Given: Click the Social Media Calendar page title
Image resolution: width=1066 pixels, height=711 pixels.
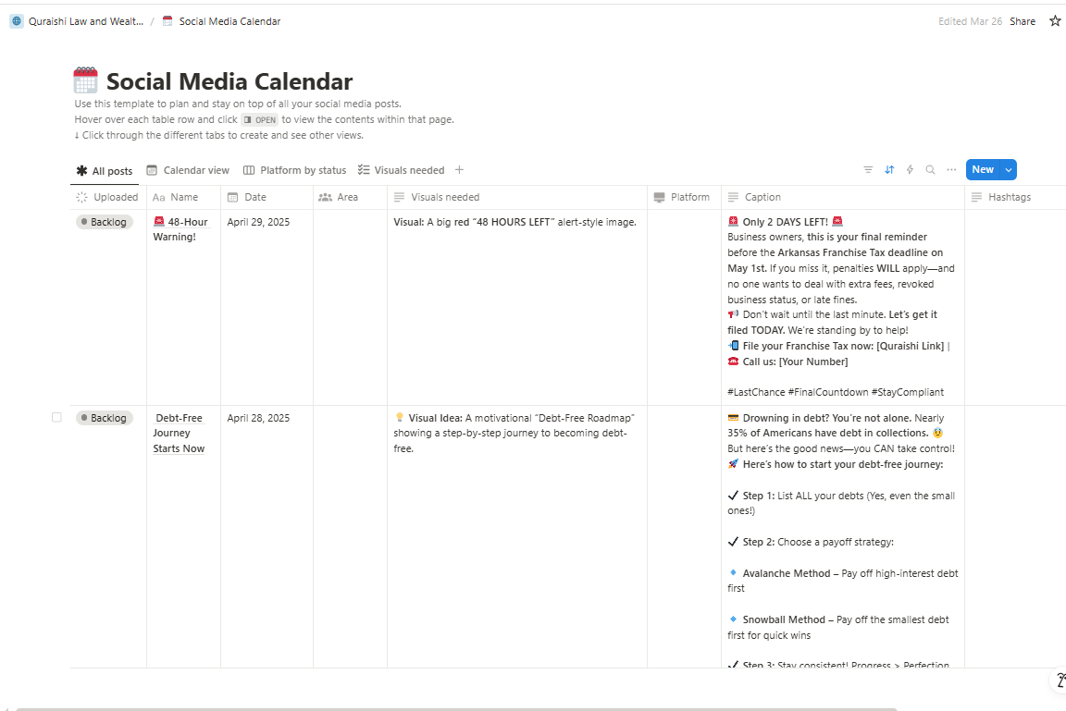Looking at the screenshot, I should 229,81.
